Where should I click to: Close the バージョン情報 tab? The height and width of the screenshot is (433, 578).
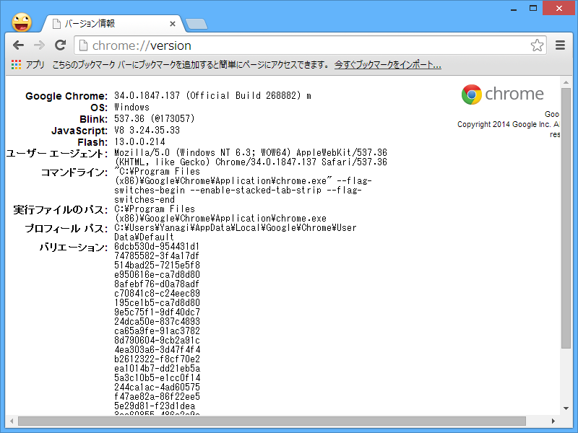[172, 22]
